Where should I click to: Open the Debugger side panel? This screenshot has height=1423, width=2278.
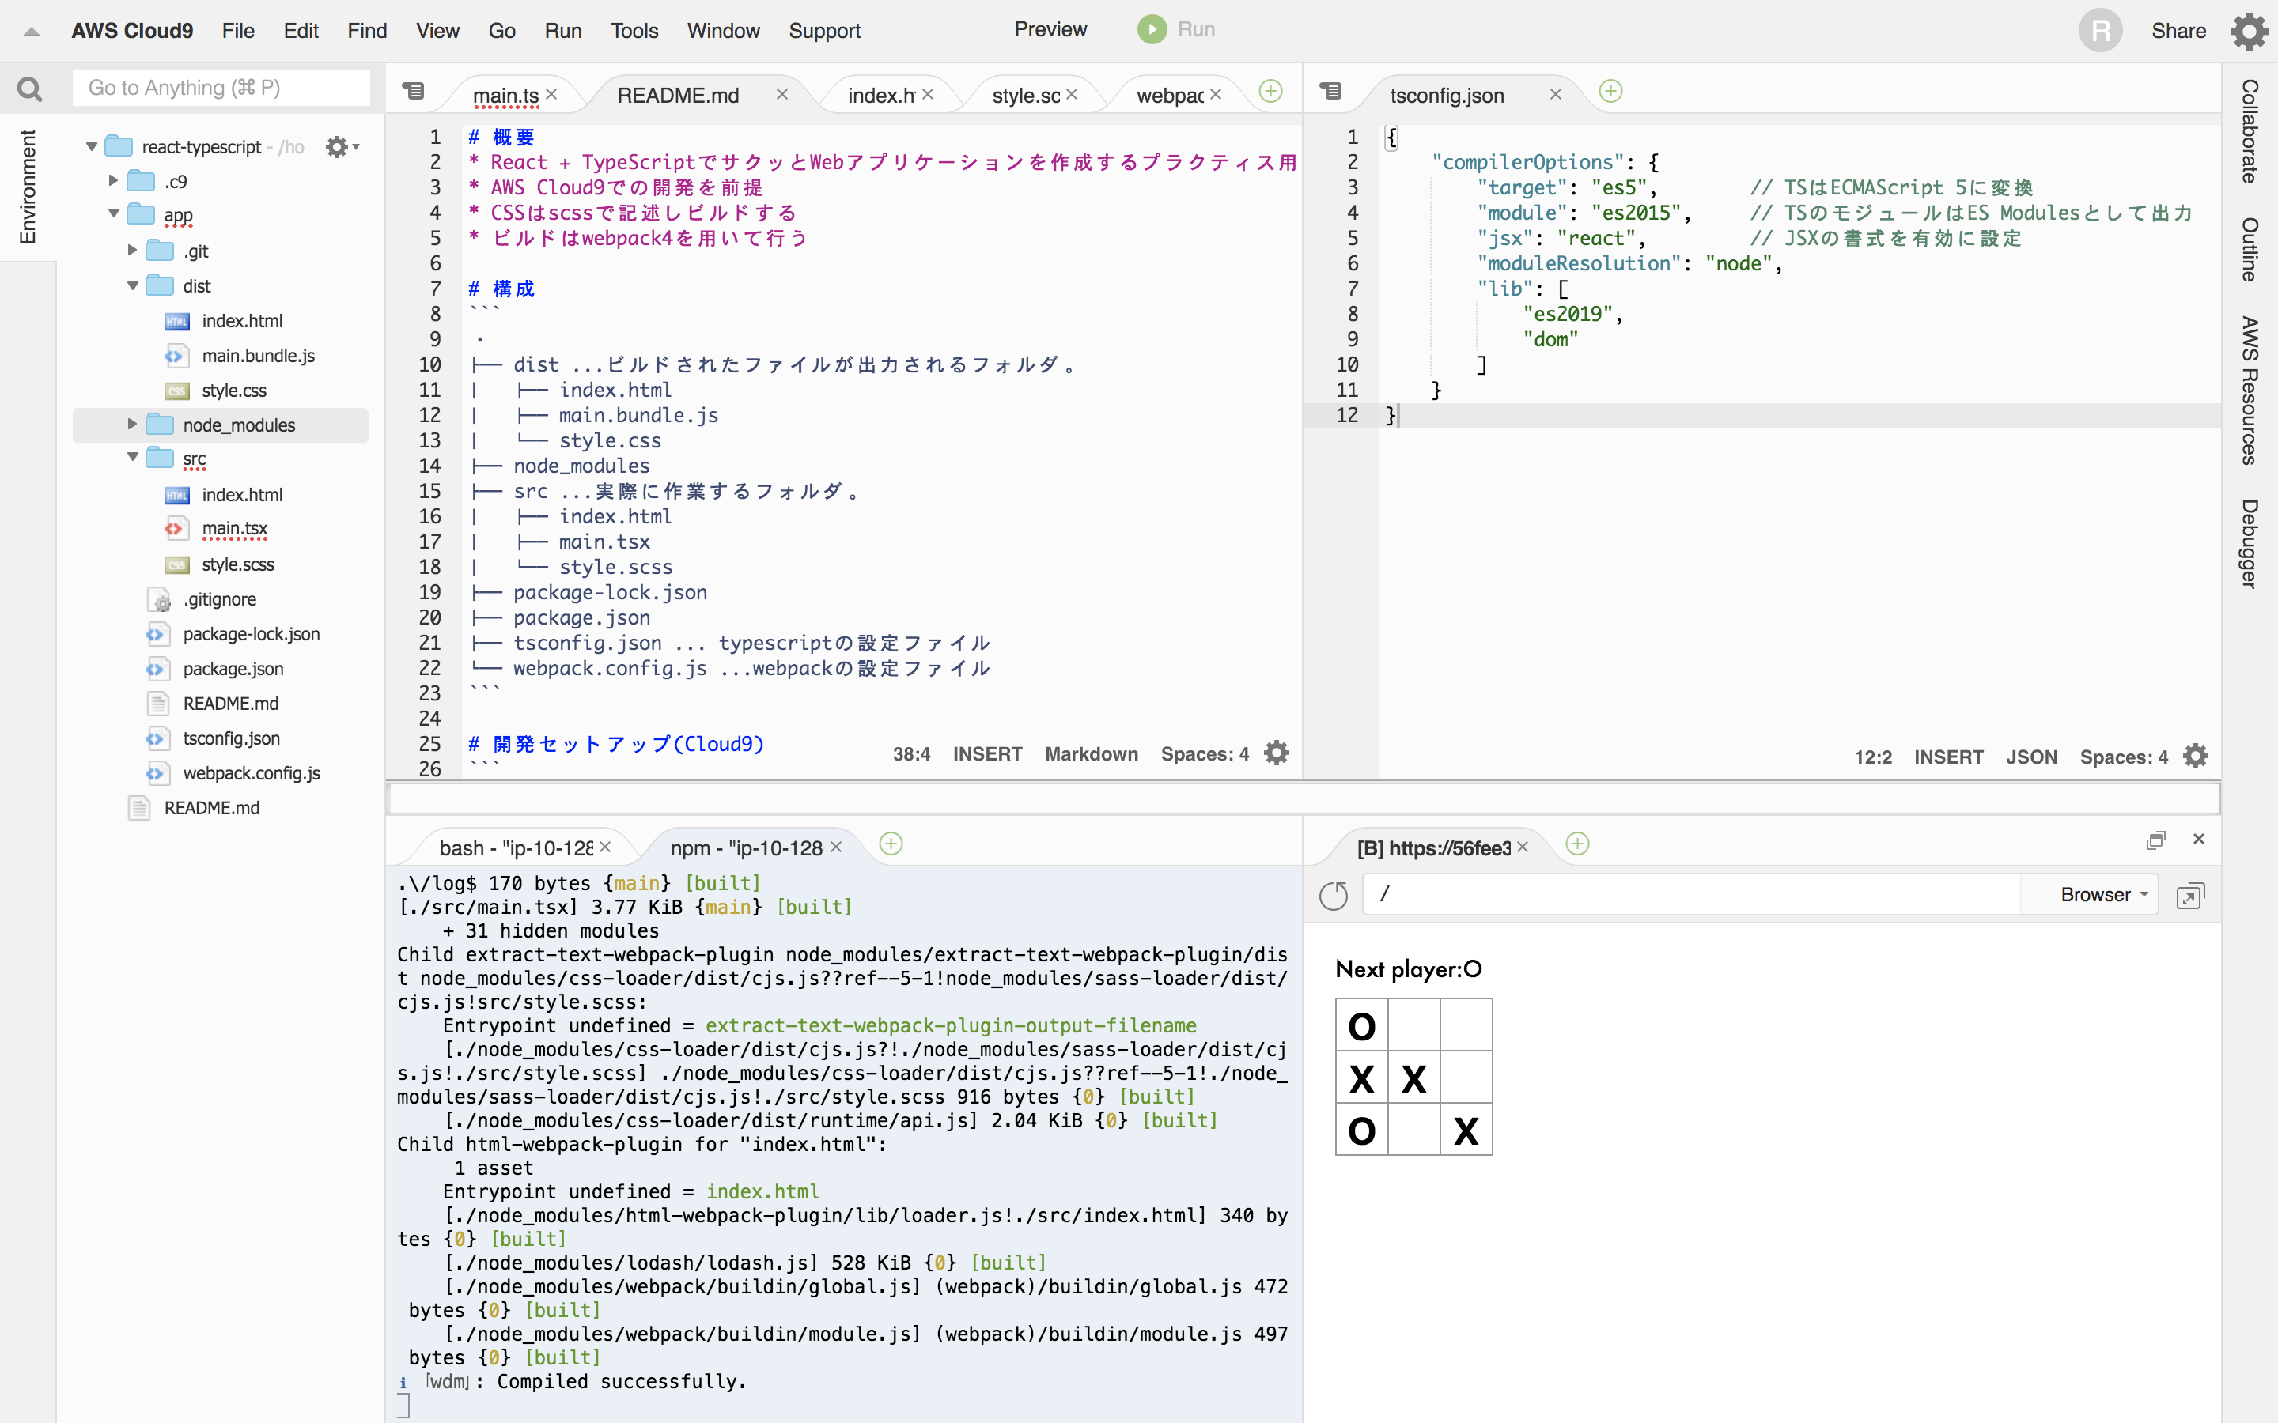[2250, 544]
